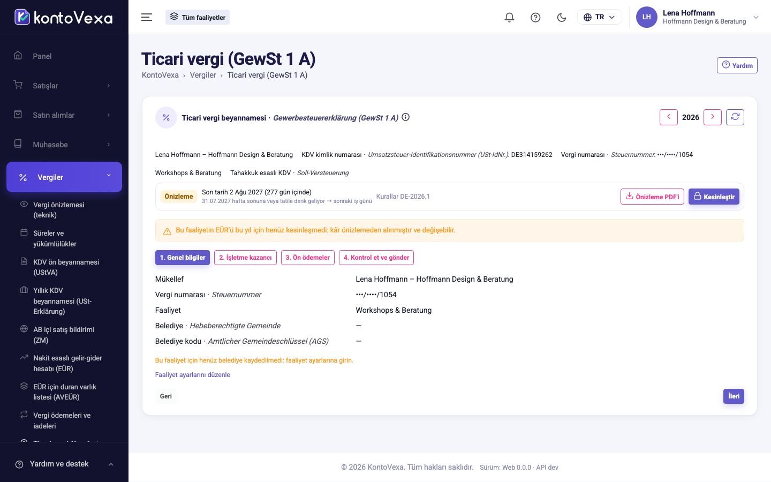Click the Kesinleştir button

[x=714, y=197]
